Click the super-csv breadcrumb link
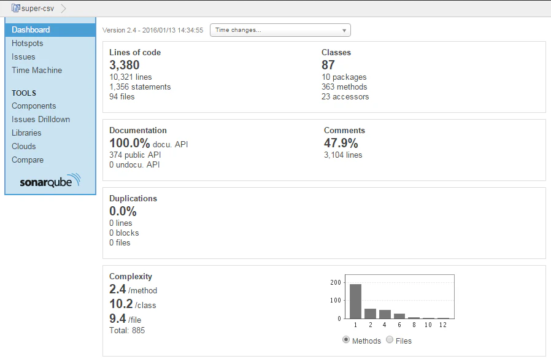 click(x=37, y=9)
